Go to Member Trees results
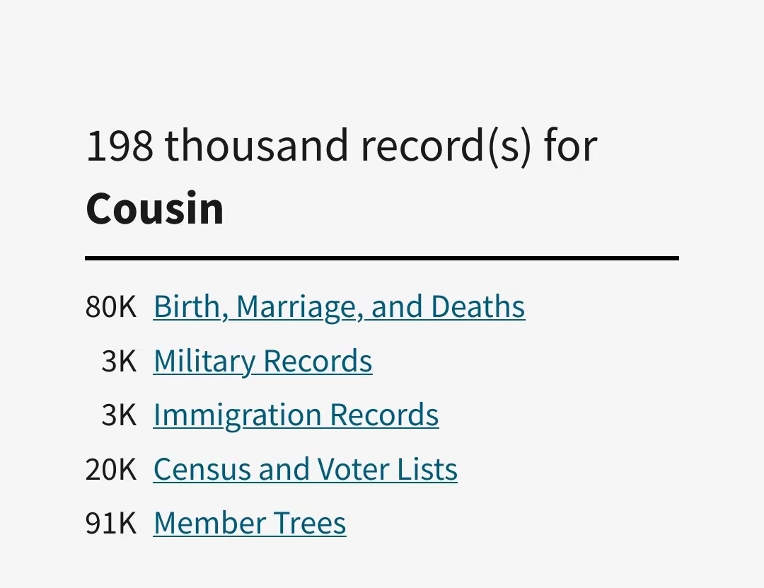Viewport: 764px width, 588px height. (250, 523)
